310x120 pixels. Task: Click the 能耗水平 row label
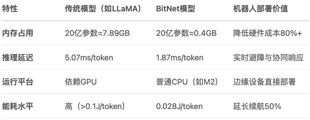17,106
